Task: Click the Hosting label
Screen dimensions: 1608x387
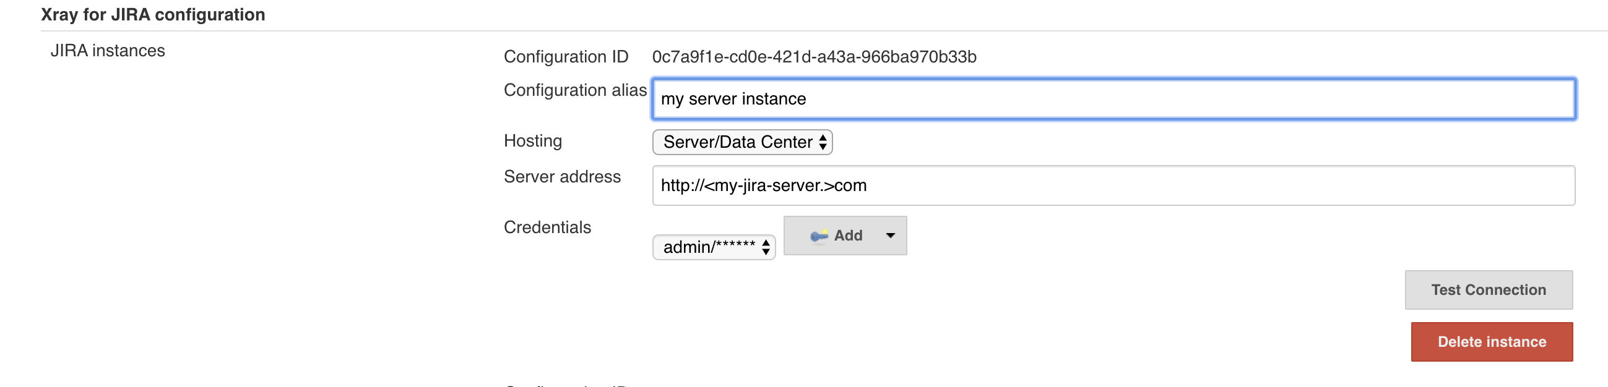Action: [532, 141]
